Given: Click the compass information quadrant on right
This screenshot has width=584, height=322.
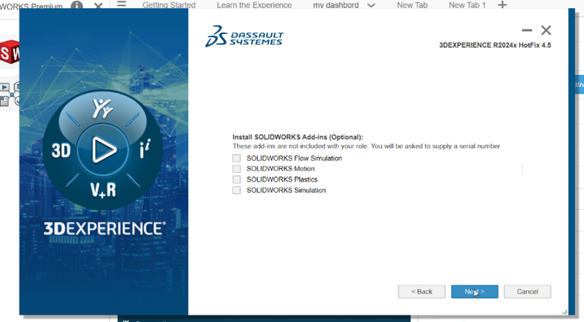Looking at the screenshot, I should point(143,150).
